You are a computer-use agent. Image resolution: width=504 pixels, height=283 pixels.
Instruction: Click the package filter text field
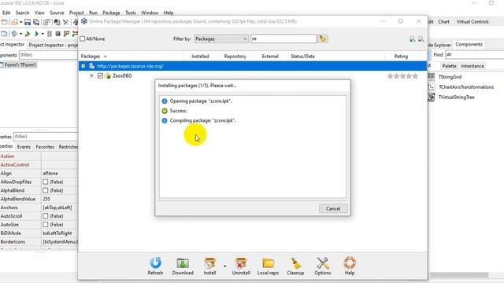point(283,39)
